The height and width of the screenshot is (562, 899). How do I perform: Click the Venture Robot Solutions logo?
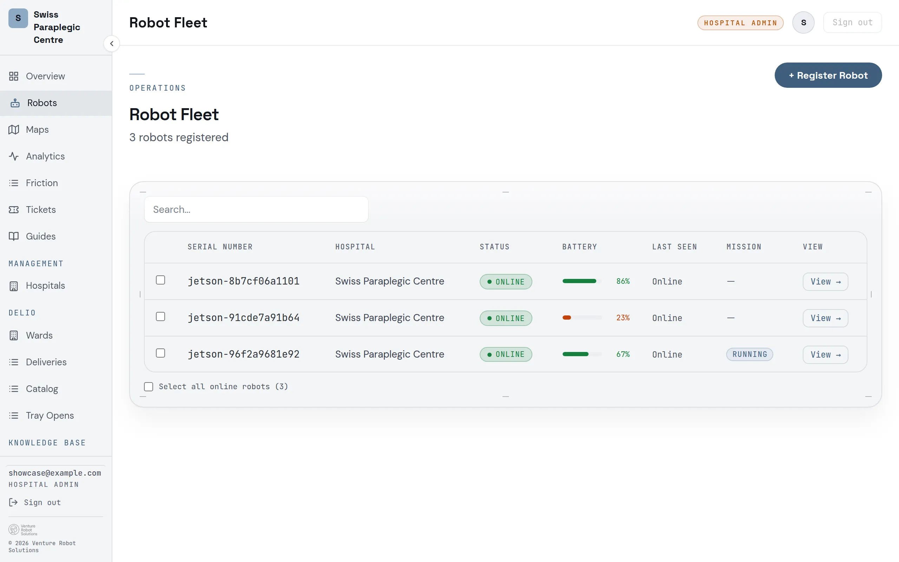pos(23,530)
